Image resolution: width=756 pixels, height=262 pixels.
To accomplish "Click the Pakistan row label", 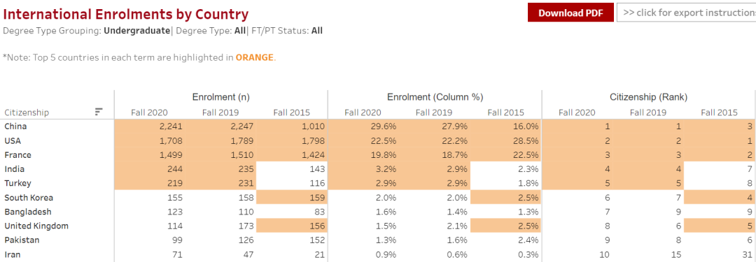I will coord(22,240).
